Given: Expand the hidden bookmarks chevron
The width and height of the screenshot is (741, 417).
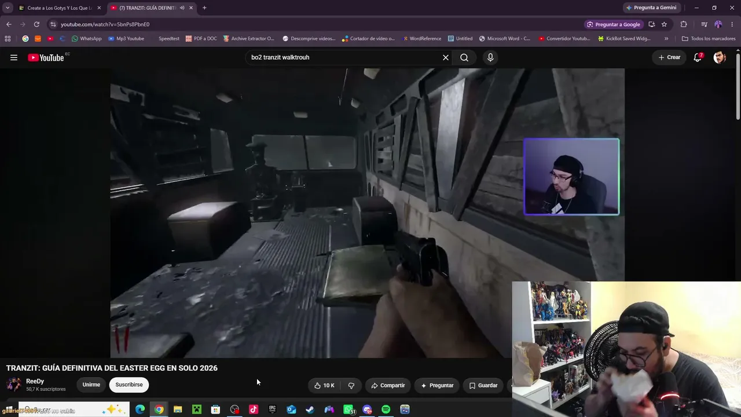Looking at the screenshot, I should 666,39.
